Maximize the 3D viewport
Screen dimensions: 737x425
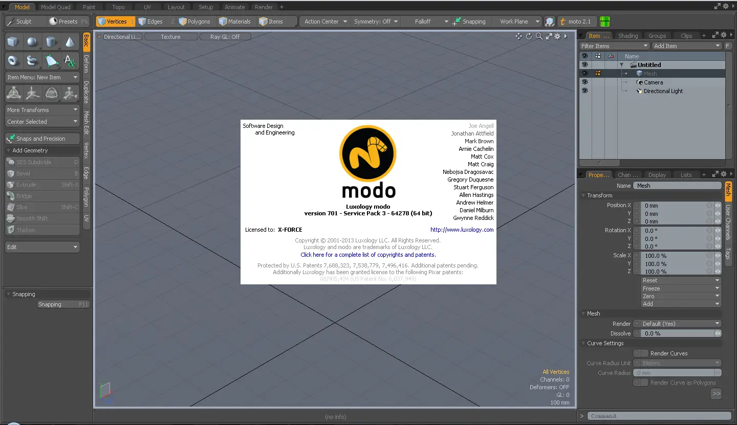(x=549, y=36)
